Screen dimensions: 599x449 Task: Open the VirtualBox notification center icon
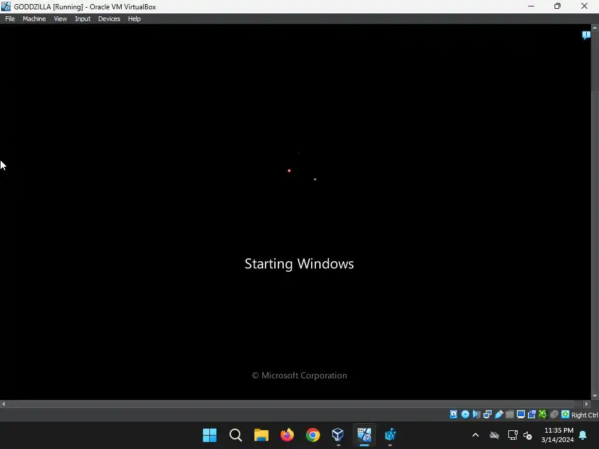tap(586, 36)
